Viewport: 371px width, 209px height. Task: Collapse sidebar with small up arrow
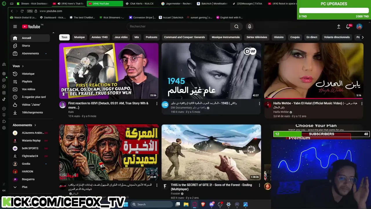coord(53,33)
